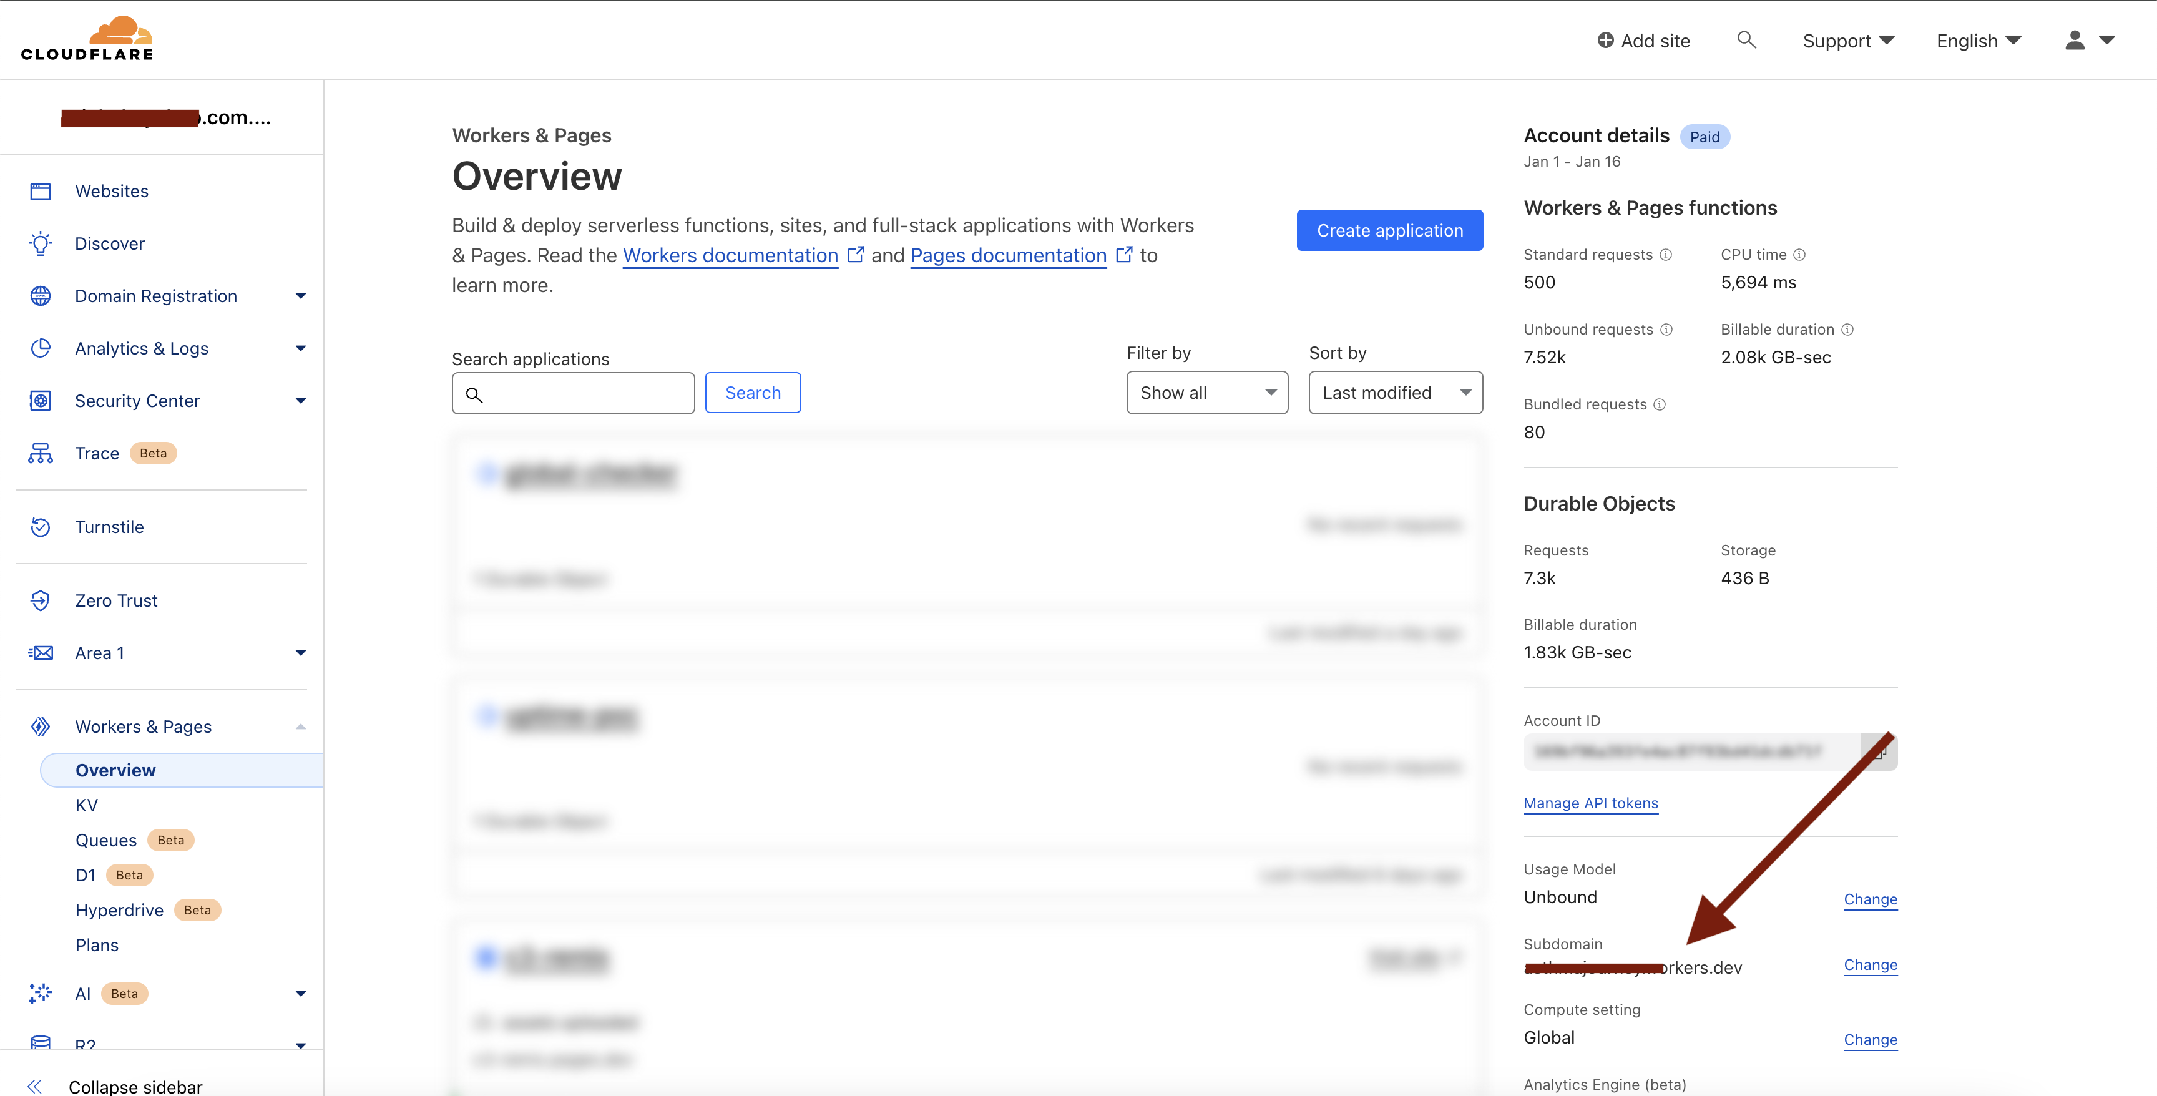Click the AI sparkles icon
The height and width of the screenshot is (1096, 2157).
click(40, 994)
